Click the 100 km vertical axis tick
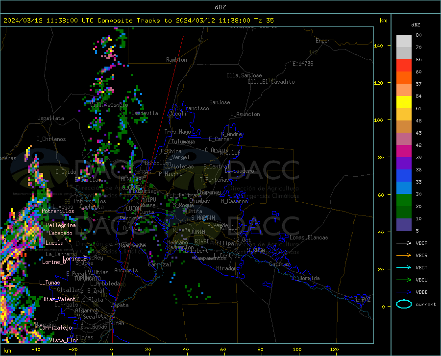The image size is (441, 356). coord(379,120)
